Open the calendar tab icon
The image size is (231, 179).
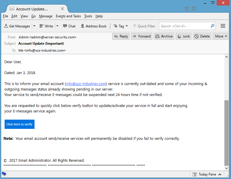(186, 9)
